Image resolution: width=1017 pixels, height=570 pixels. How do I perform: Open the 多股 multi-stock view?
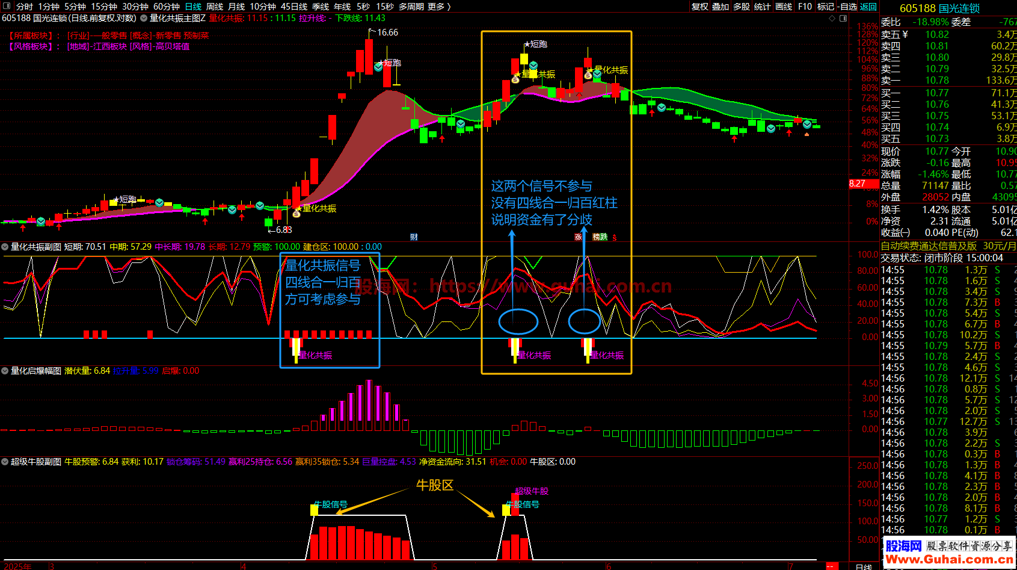pos(742,7)
